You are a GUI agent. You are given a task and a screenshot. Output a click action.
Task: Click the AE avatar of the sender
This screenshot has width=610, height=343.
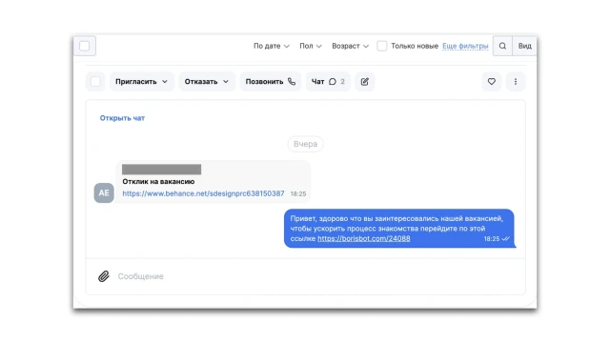pyautogui.click(x=104, y=192)
